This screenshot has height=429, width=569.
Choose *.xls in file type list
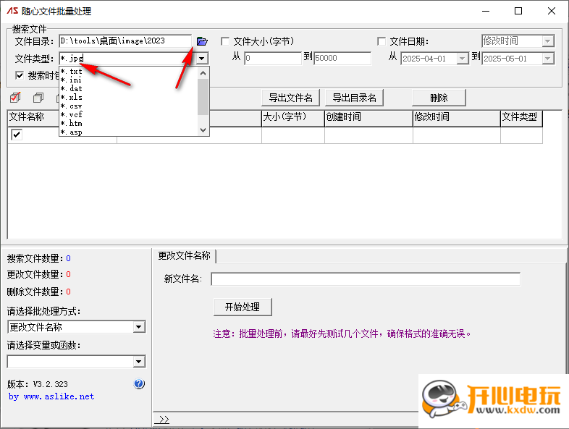[129, 98]
